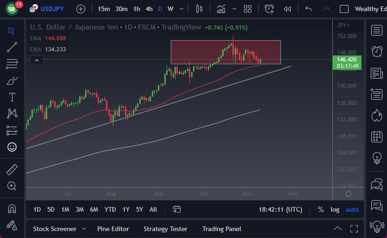Image resolution: width=387 pixels, height=238 pixels.
Task: Expand the Stock Screener dropdown arrow
Action: [x=84, y=229]
